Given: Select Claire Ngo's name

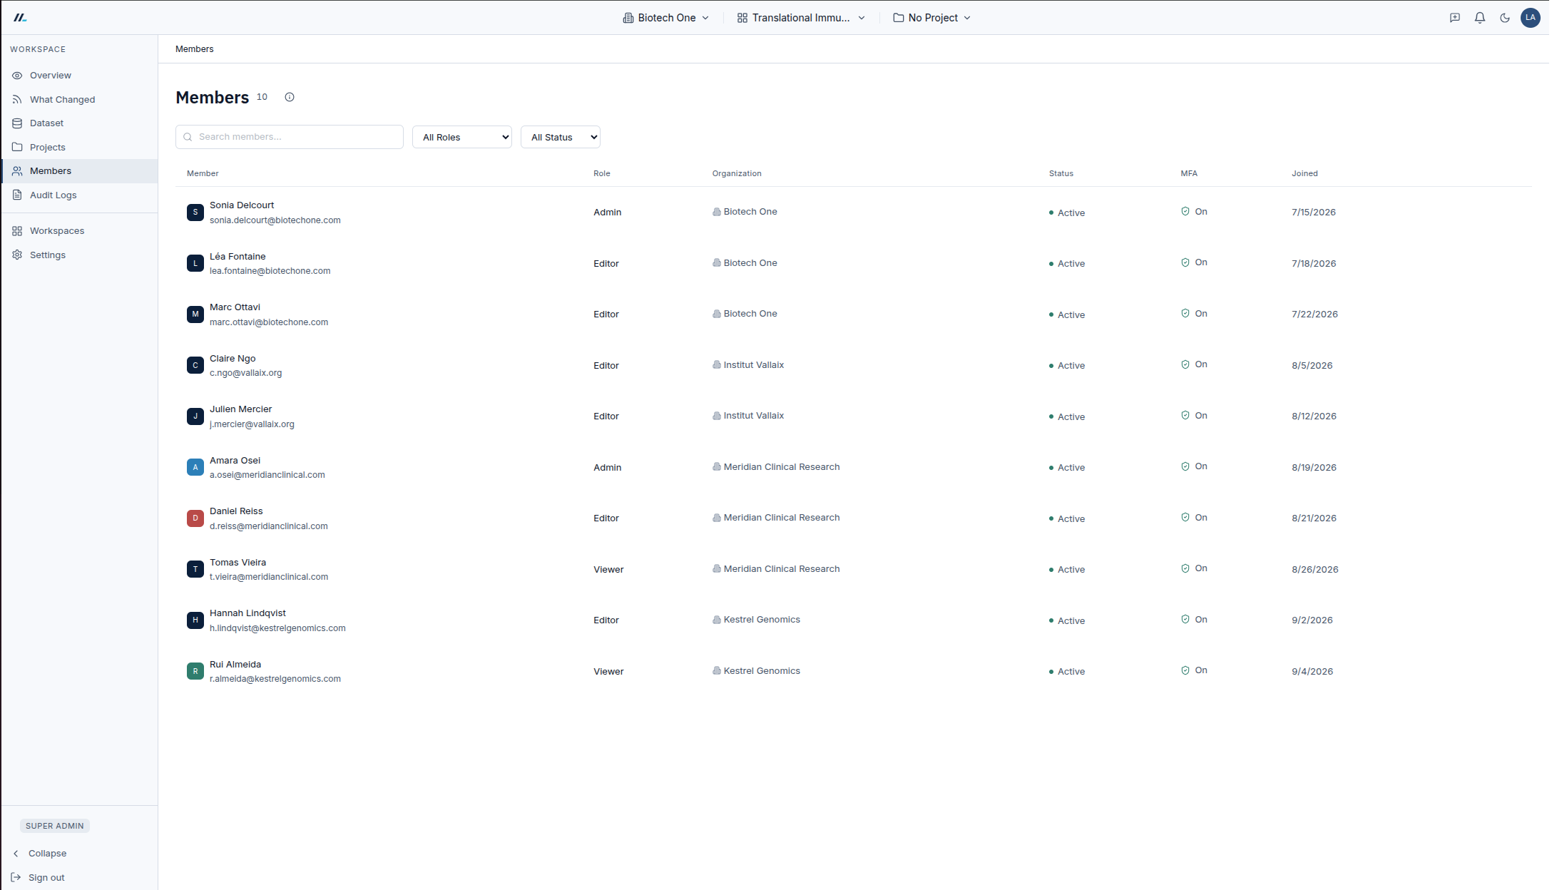Looking at the screenshot, I should click(233, 359).
